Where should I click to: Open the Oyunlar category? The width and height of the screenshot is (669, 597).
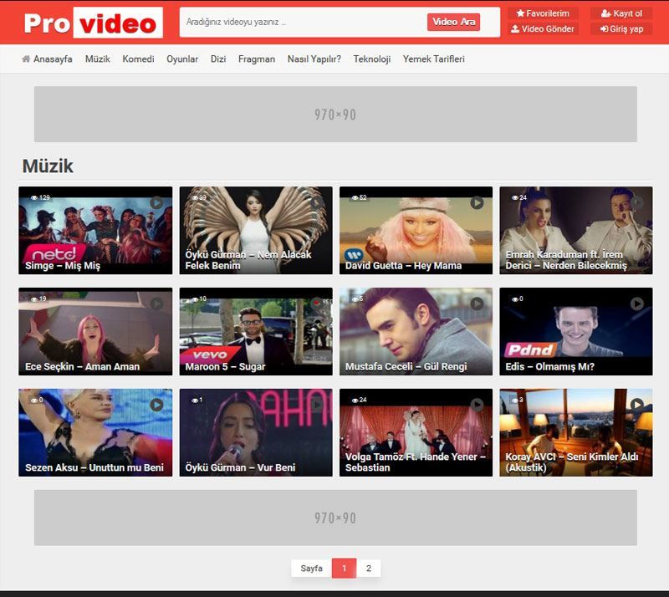[x=182, y=59]
